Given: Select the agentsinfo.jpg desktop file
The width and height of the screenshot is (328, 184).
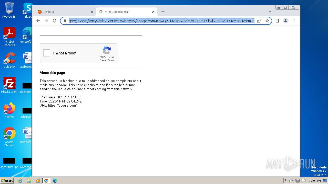Looking at the screenshot, I should pyautogui.click(x=9, y=163).
